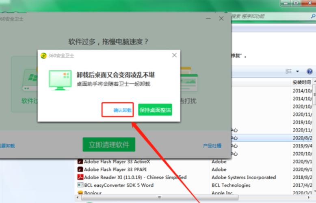Click the 2018/8/2 install date cell
Screen dimensions: 316x203
pos(302,177)
